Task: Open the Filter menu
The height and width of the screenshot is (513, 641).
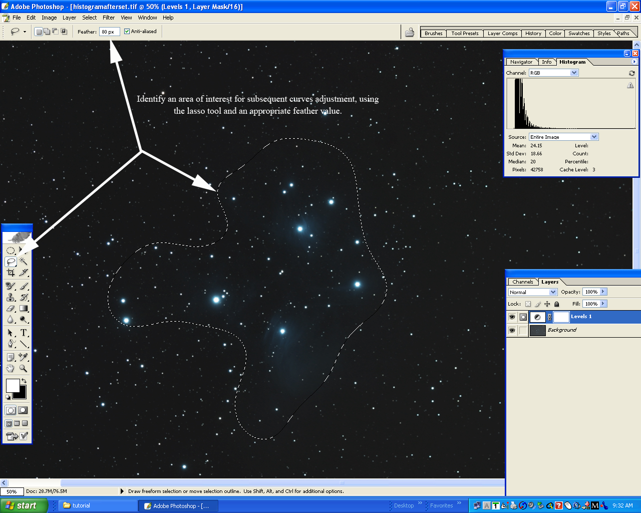Action: click(x=109, y=18)
